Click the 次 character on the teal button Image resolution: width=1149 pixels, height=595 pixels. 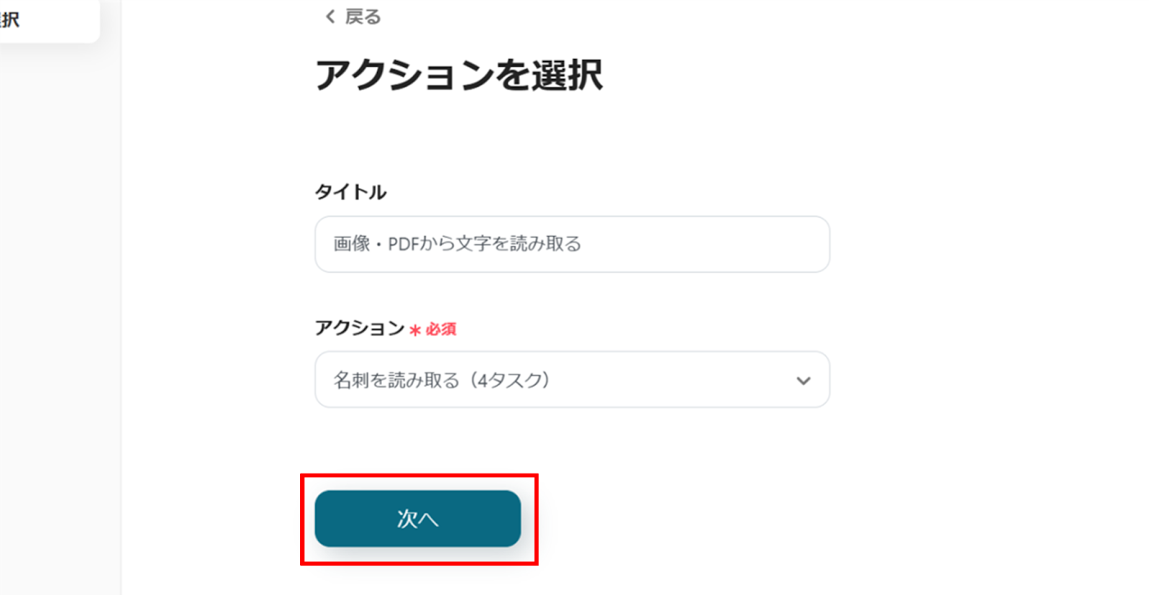(x=407, y=518)
